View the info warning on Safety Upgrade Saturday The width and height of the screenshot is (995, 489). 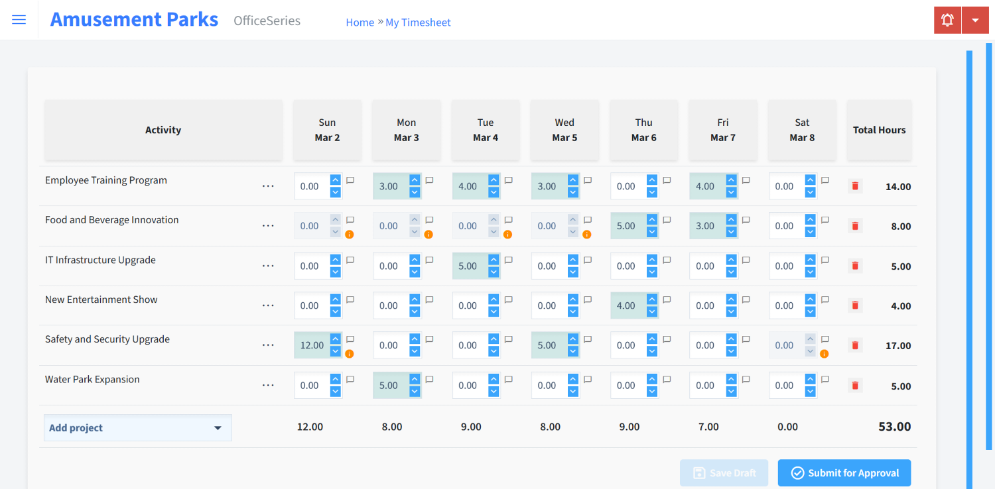824,354
